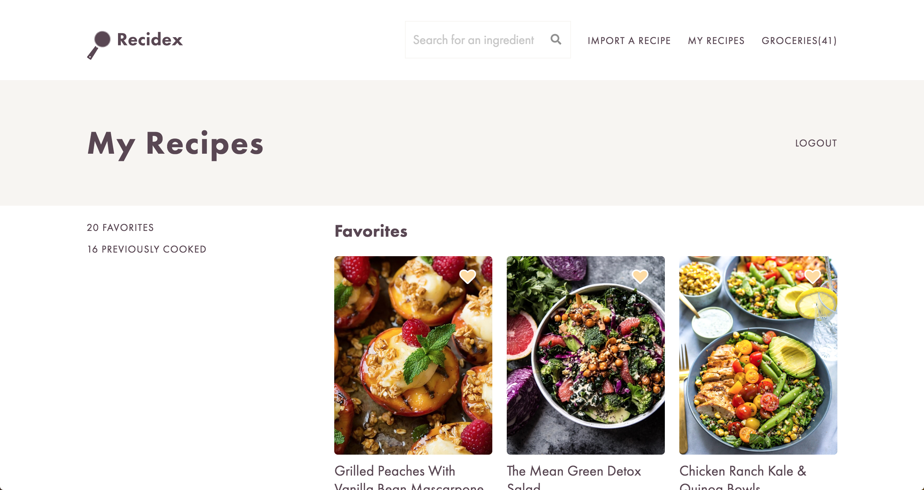Unfavorite Grilled Peaches with the heart icon

click(467, 276)
